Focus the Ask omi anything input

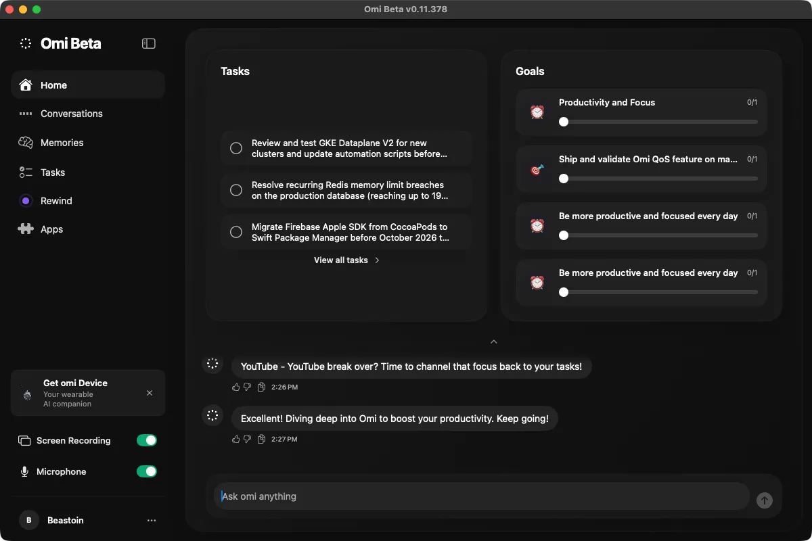tap(481, 496)
